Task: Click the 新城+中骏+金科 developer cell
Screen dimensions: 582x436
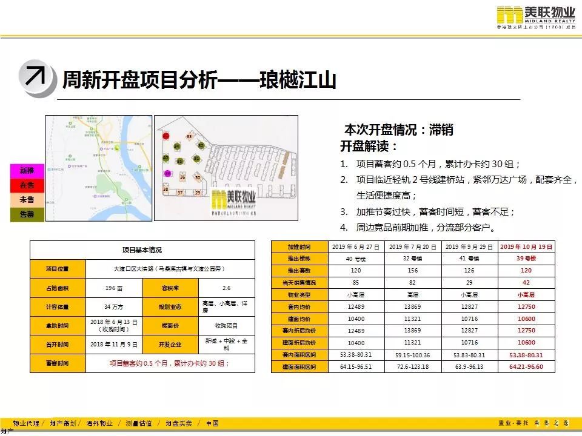Action: tap(227, 345)
